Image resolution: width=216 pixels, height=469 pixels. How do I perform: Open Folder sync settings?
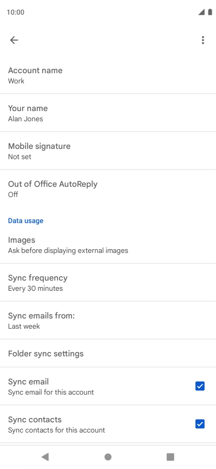click(108, 354)
